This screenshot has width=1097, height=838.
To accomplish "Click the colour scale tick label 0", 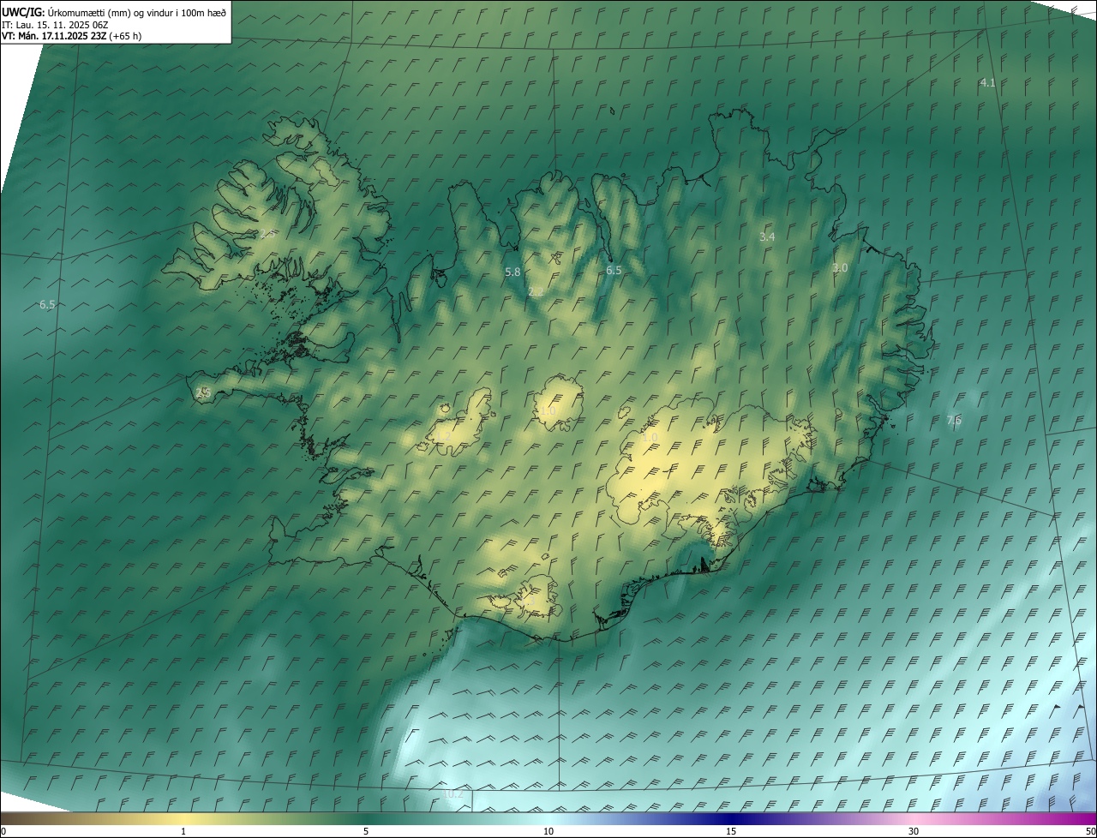I will 3,832.
